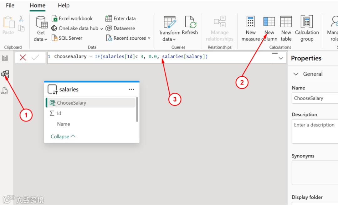Click the Synonyms input box

[315, 173]
